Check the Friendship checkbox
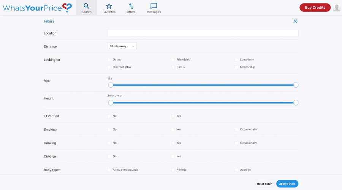This screenshot has height=190, width=342. [x=173, y=60]
